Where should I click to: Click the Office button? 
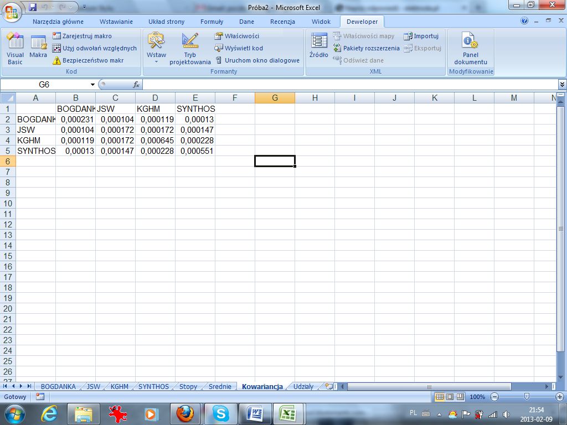[x=12, y=12]
